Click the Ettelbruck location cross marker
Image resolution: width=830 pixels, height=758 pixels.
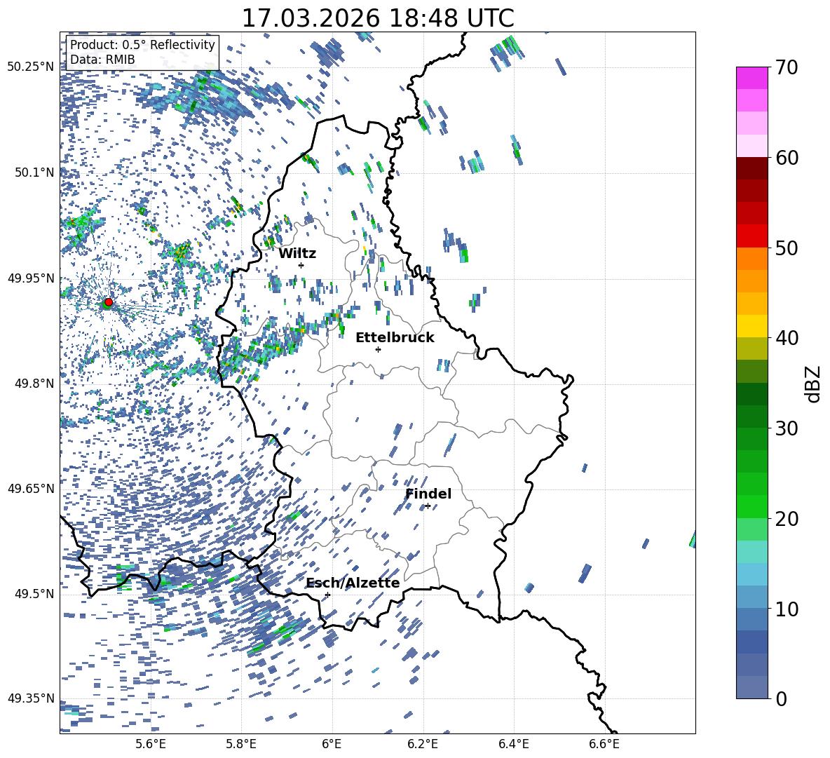point(378,349)
